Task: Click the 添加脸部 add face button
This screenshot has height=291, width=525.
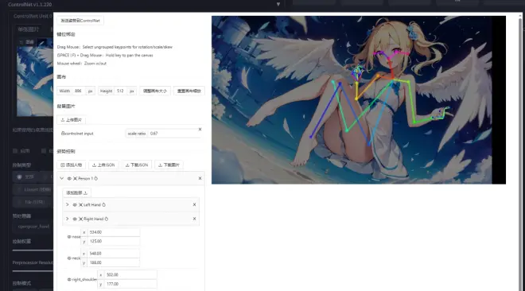Action: click(x=76, y=192)
